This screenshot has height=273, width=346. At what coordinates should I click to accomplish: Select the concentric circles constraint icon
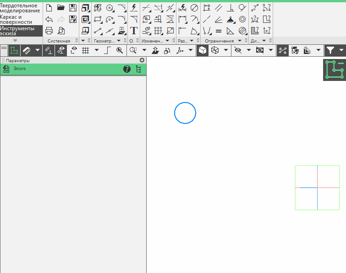click(x=242, y=19)
